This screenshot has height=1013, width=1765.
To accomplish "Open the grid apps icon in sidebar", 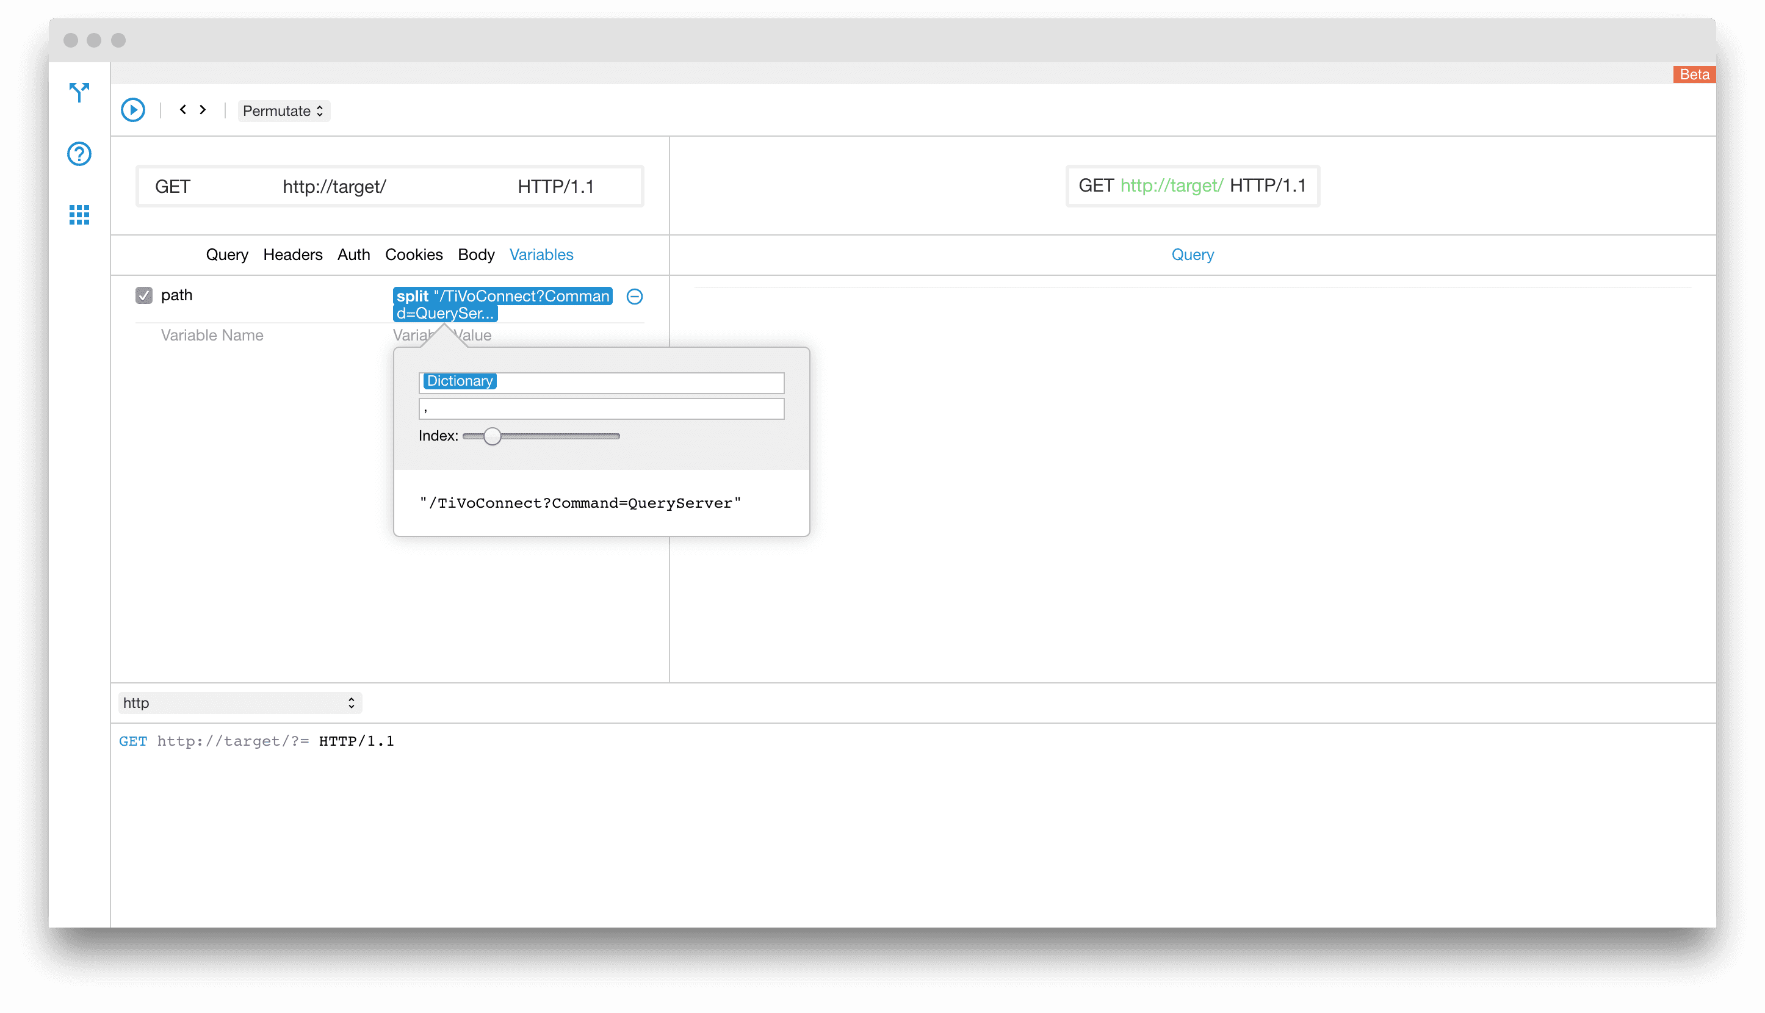I will tap(79, 215).
